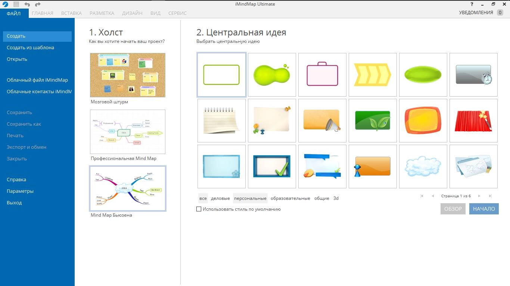510x286 pixels.
Task: Switch to the ДИЗАЙН tab
Action: 132,13
